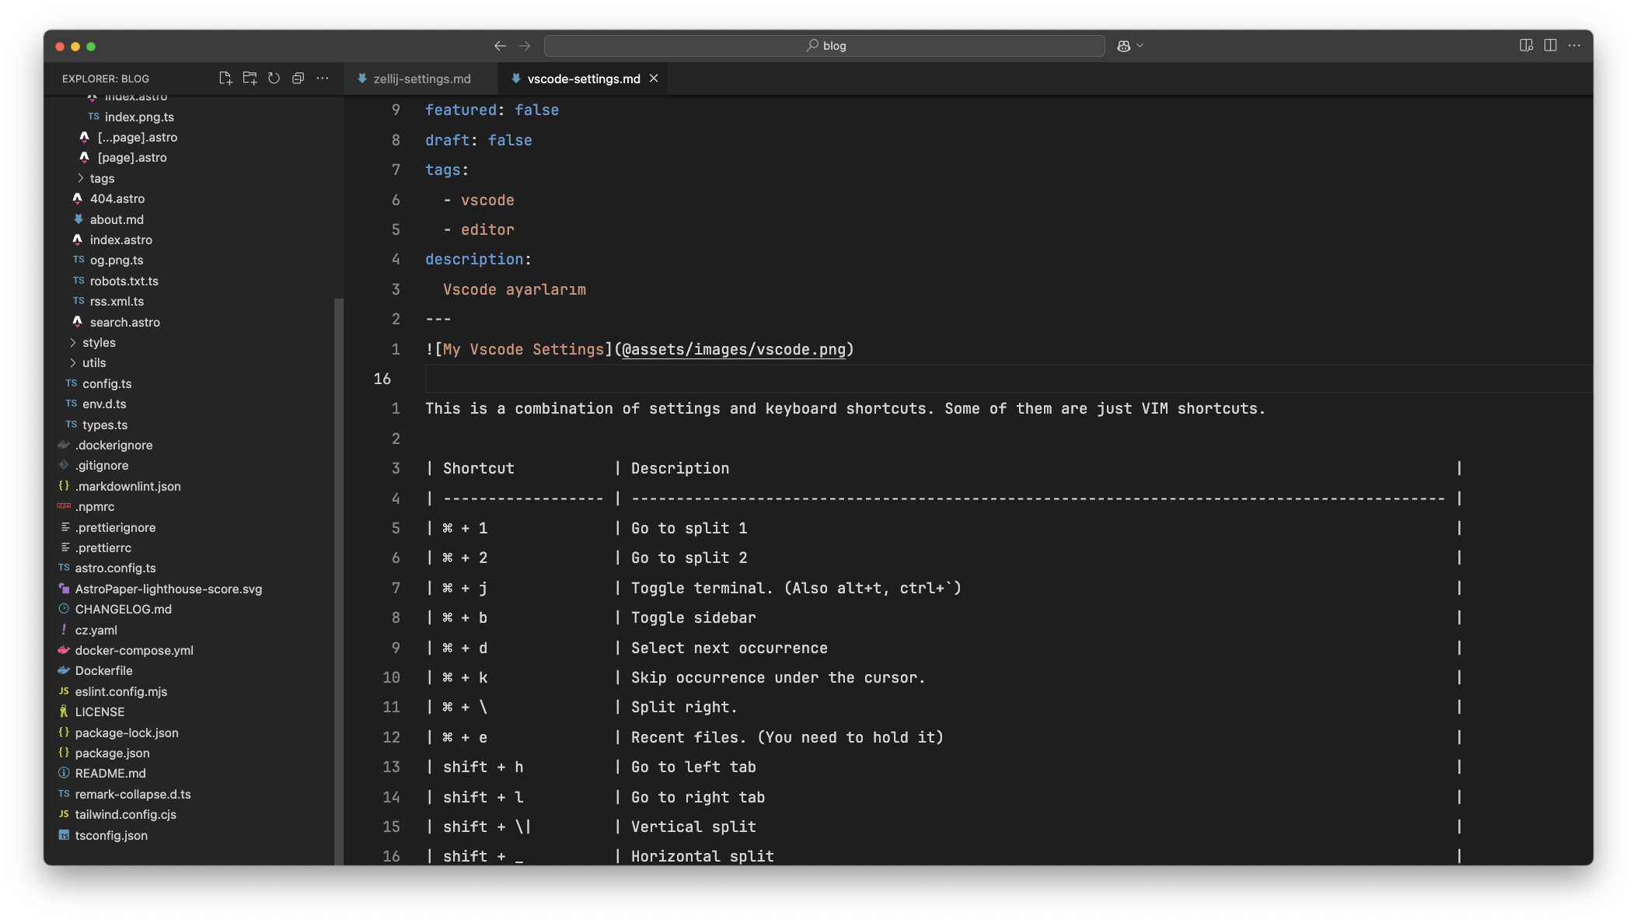Split the editor to the right

pos(1550,46)
